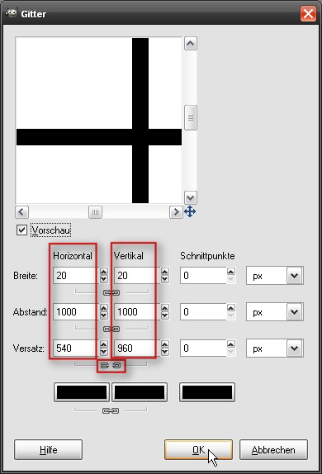Click the preview scroll-left arrow
Image resolution: width=322 pixels, height=474 pixels.
pos(21,212)
